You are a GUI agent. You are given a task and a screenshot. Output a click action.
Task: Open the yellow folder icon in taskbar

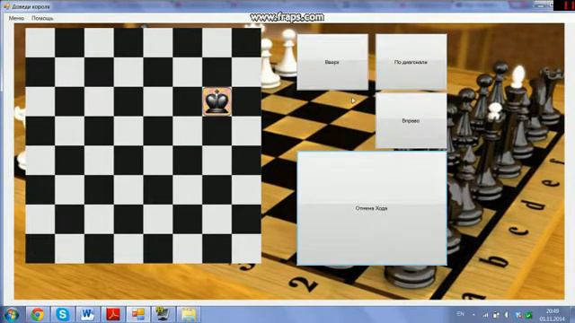188,315
